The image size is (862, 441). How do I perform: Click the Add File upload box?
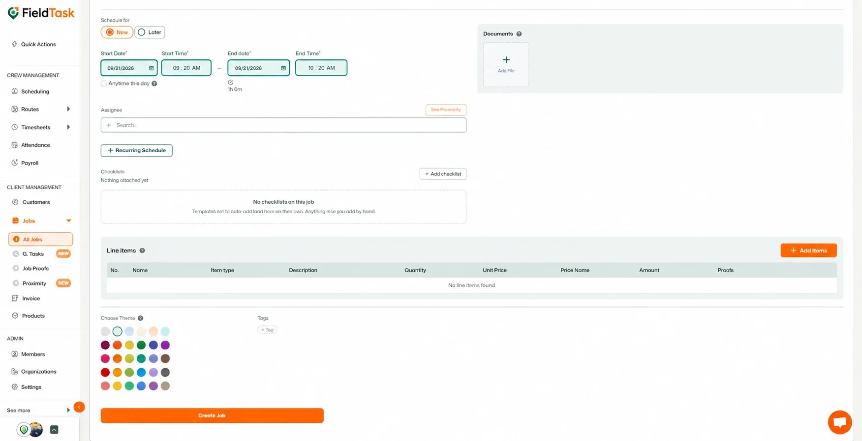click(x=506, y=64)
